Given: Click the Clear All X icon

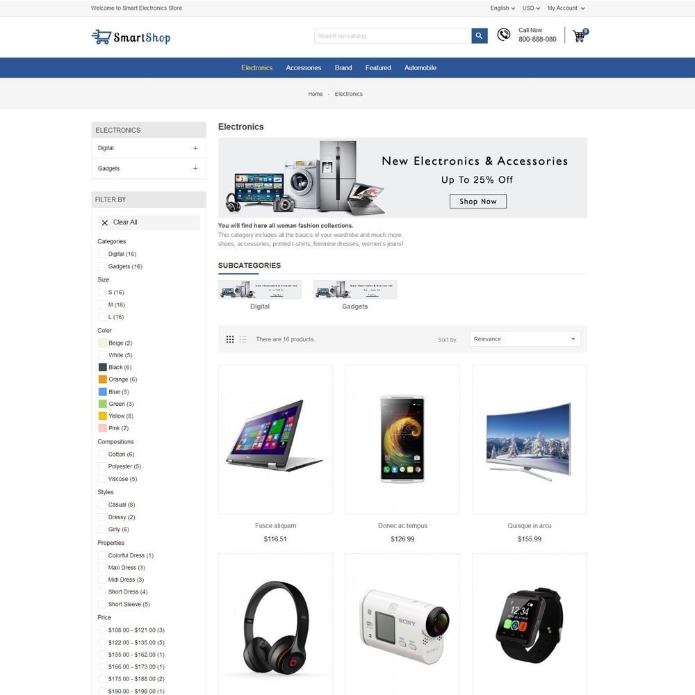Looking at the screenshot, I should click(105, 222).
